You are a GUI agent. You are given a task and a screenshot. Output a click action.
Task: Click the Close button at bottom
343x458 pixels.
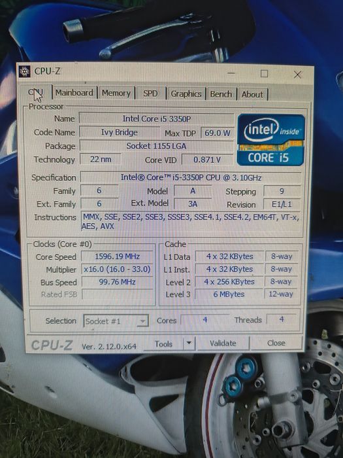coord(276,342)
